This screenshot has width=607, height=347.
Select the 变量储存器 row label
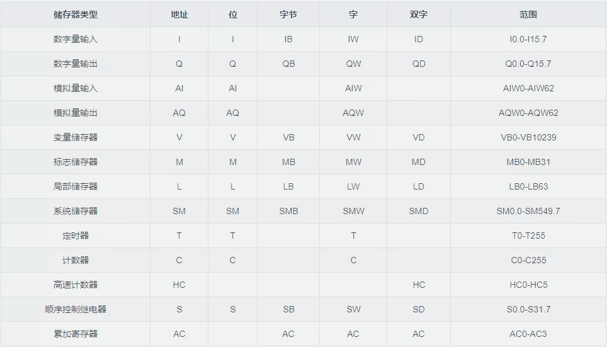point(76,137)
